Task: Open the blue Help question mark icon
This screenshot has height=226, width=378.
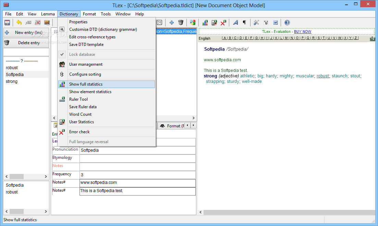Action: coord(287,23)
